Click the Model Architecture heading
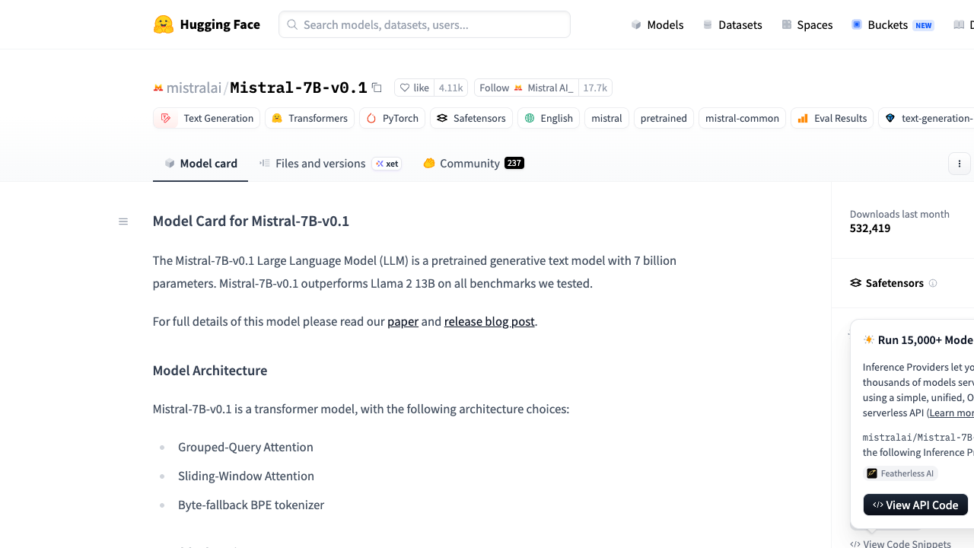Viewport: 974px width, 548px height. click(210, 371)
